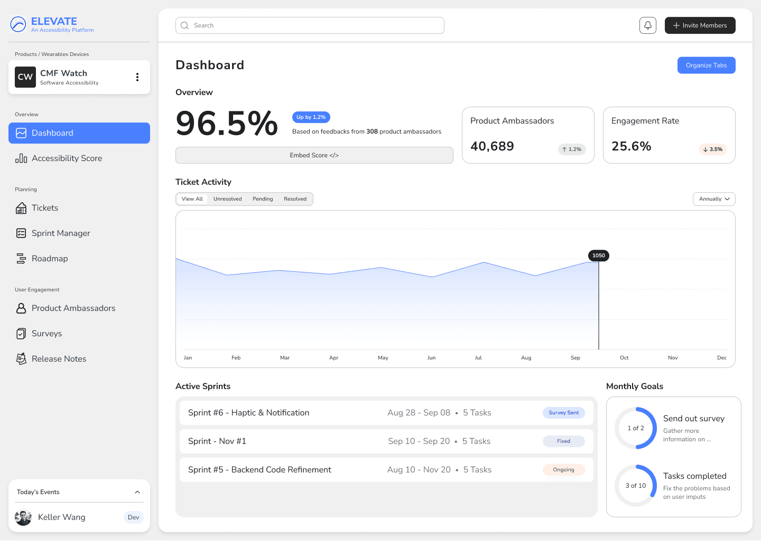Open the Tickets section

(x=44, y=208)
